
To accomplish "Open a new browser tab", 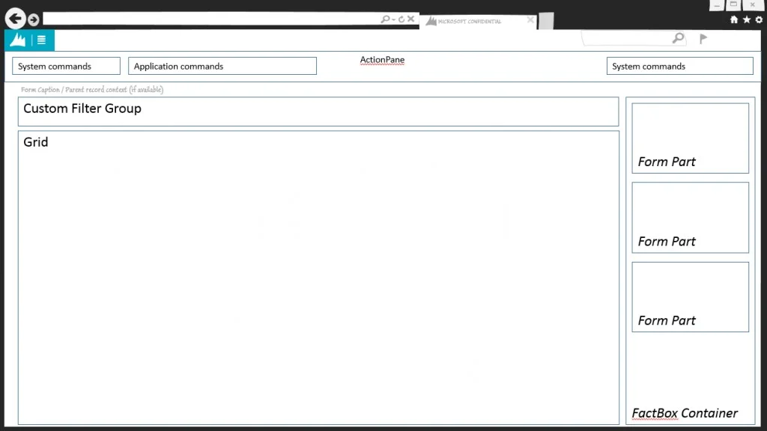I will (x=546, y=21).
